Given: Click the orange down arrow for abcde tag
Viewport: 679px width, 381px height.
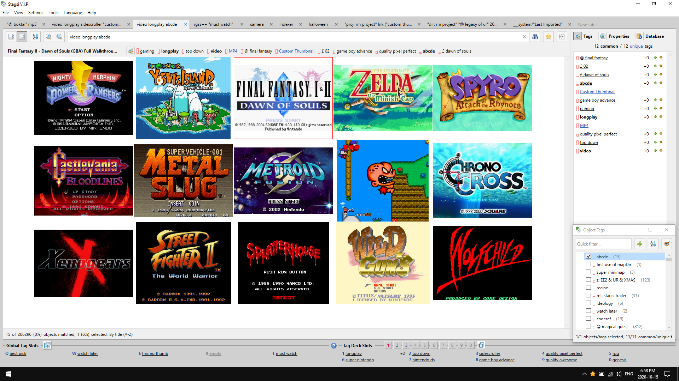Looking at the screenshot, I should 661,83.
